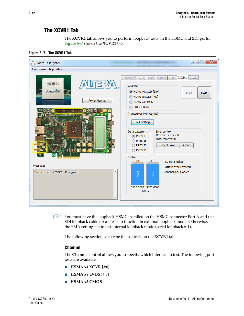Open the Configure menu
244x316 pixels.
click(x=39, y=69)
